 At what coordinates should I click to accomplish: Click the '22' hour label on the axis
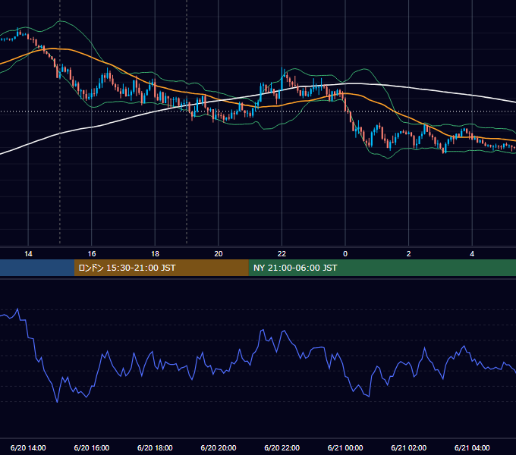click(x=282, y=254)
